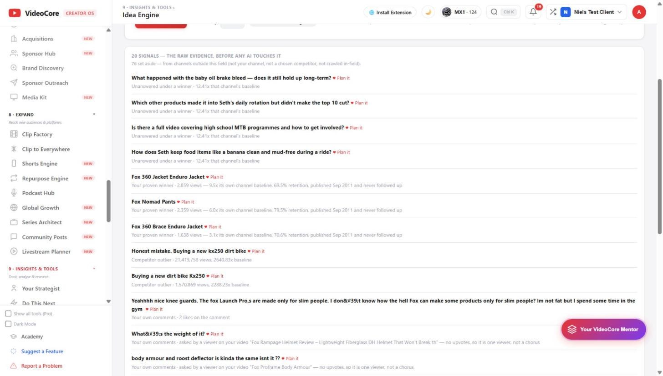This screenshot has height=376, width=663.
Task: Open the user avatar A
Action: pos(639,12)
